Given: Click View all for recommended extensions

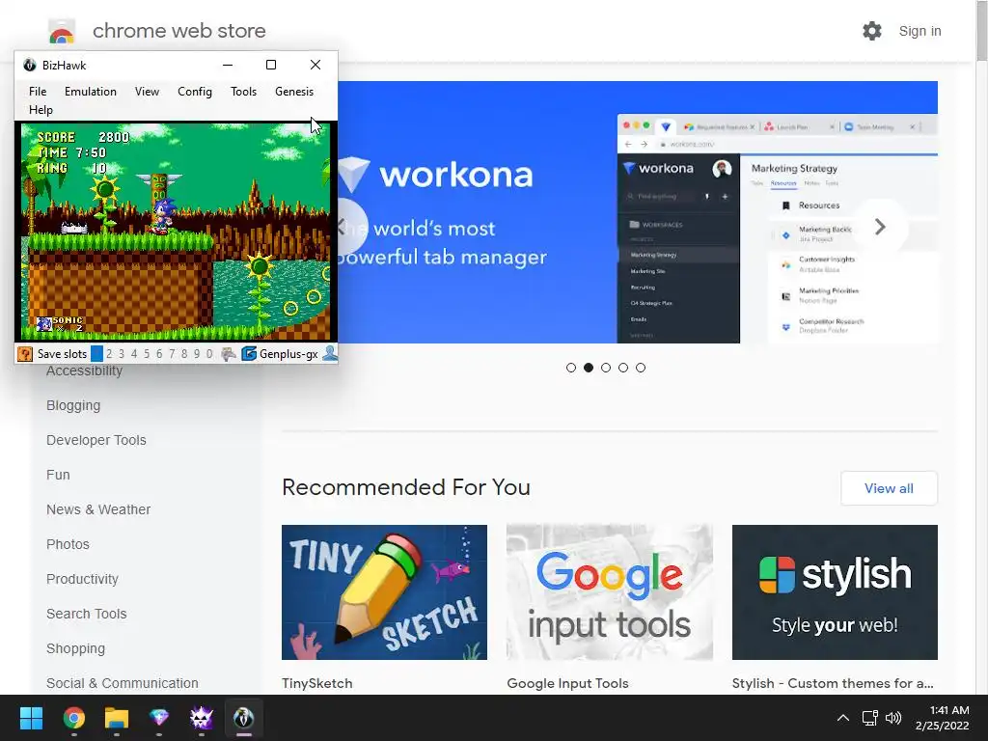Looking at the screenshot, I should [889, 488].
